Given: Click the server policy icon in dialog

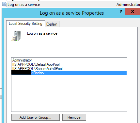Looking at the screenshot, I should pos(16,36).
